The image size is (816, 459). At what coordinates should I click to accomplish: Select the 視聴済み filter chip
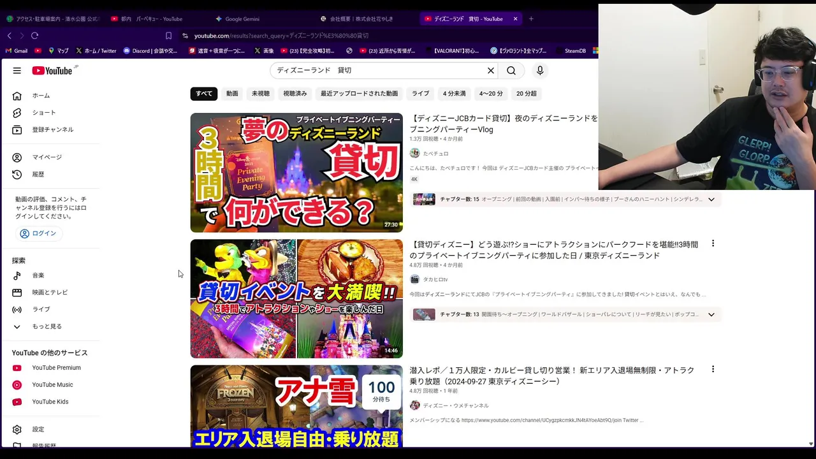pyautogui.click(x=295, y=94)
